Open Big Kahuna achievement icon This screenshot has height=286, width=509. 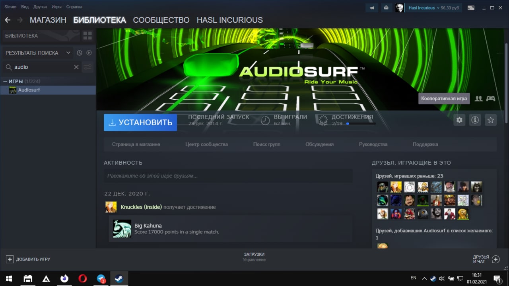(122, 229)
